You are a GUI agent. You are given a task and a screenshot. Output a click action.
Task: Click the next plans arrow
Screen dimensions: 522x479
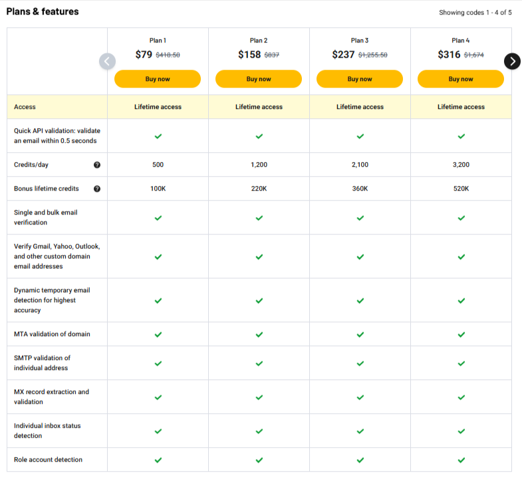pyautogui.click(x=512, y=61)
